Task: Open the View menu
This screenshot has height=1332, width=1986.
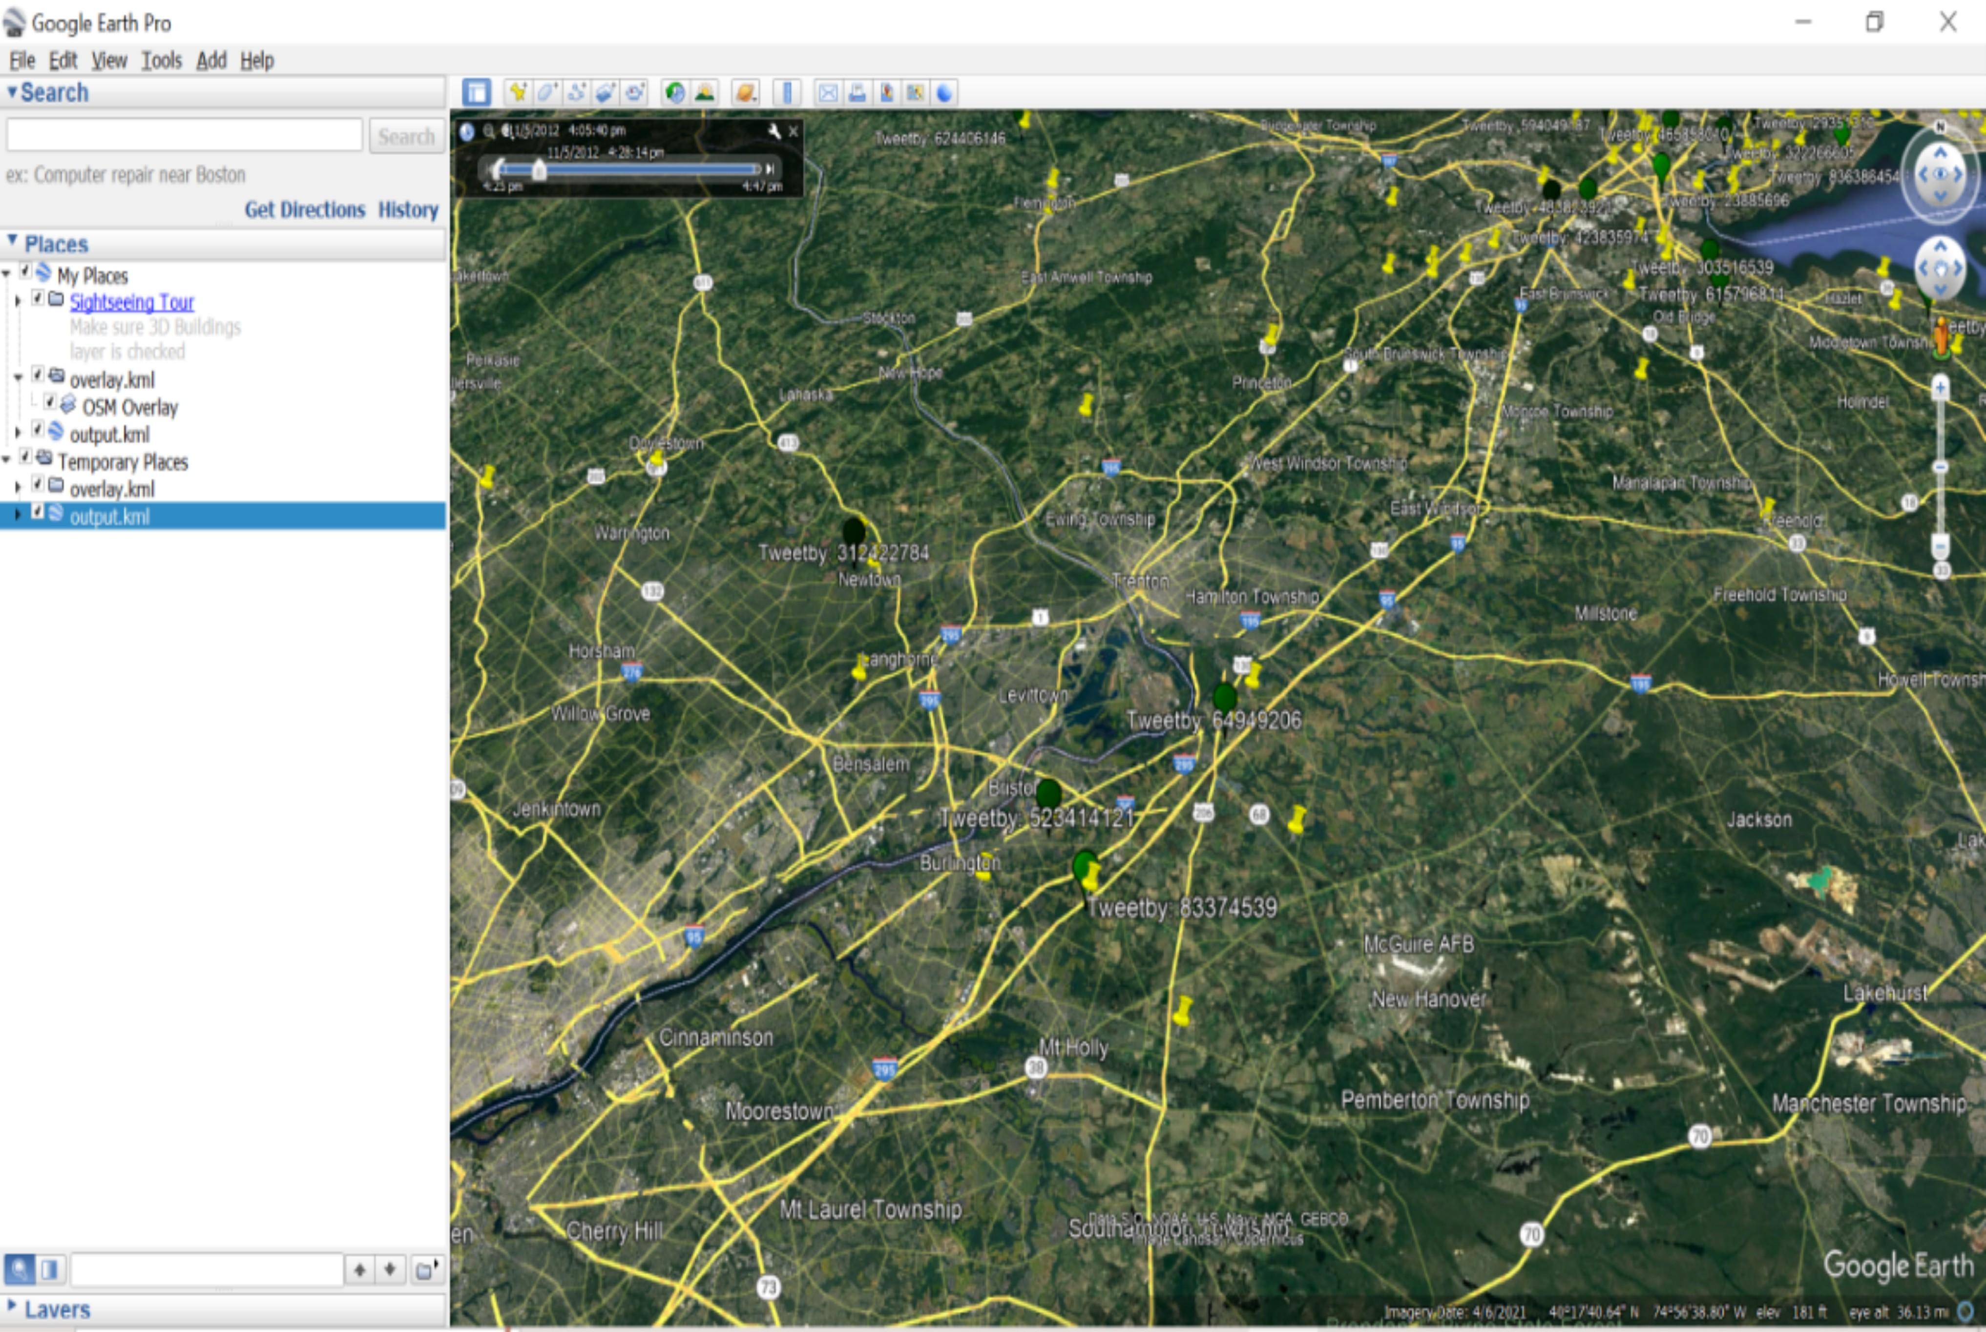Action: pyautogui.click(x=109, y=61)
